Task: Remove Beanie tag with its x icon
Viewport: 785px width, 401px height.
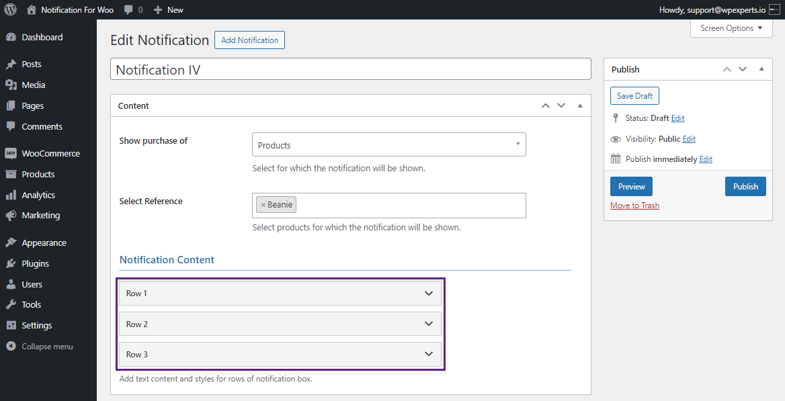Action: [x=263, y=205]
